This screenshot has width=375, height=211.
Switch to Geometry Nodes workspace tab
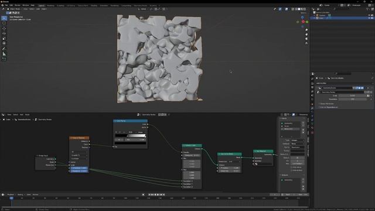(x=141, y=5)
